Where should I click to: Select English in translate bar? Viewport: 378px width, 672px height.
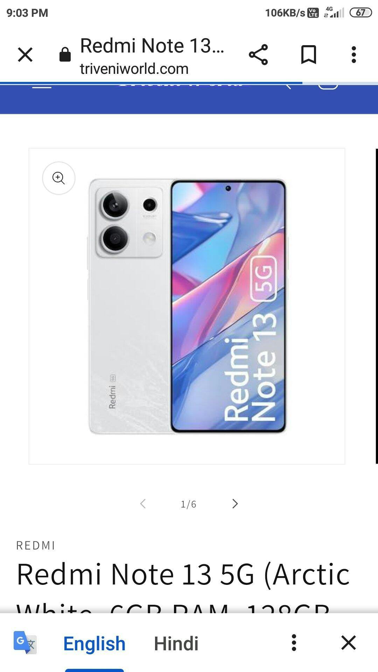[x=94, y=643]
